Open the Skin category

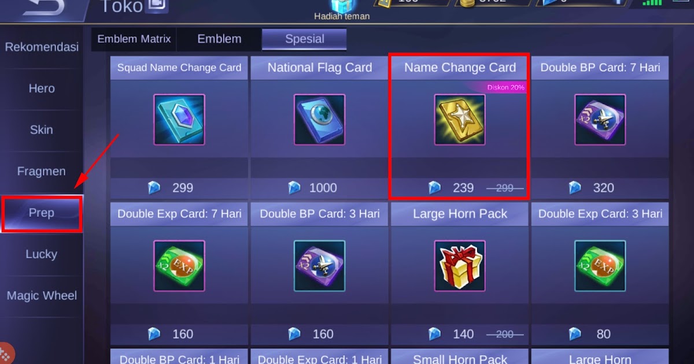(42, 130)
